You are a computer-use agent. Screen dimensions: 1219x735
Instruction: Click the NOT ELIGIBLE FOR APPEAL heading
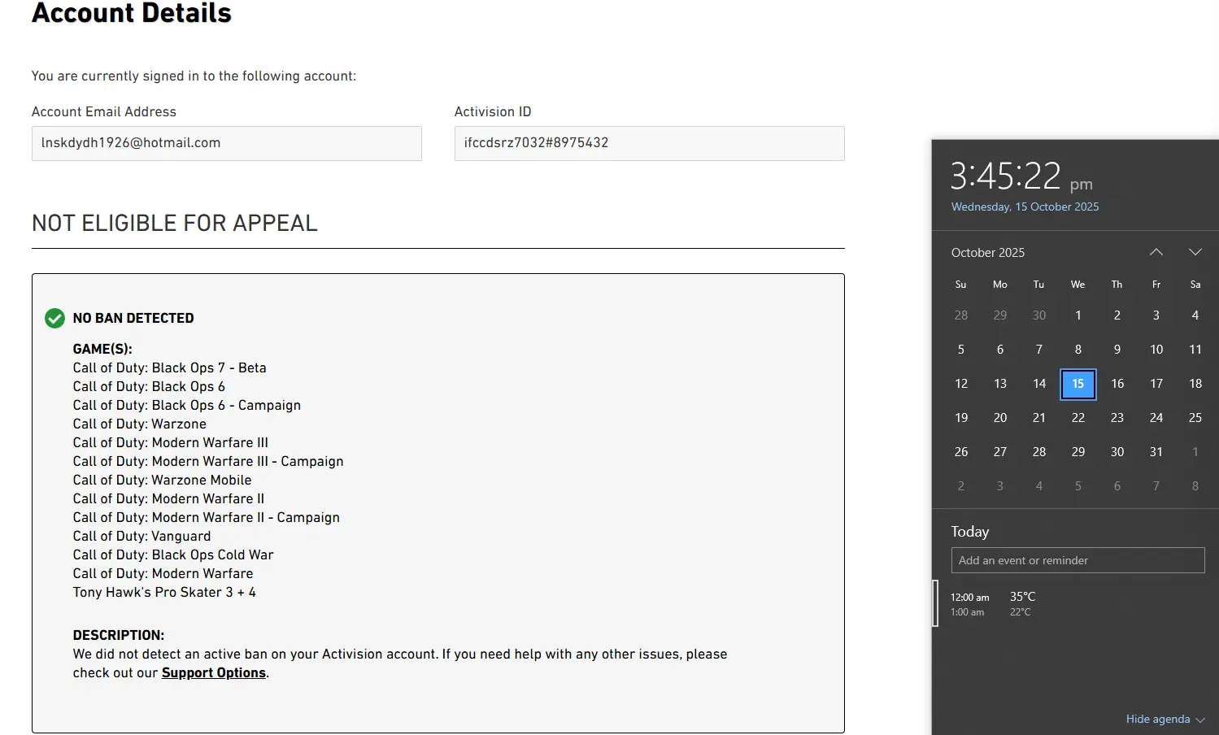pyautogui.click(x=175, y=223)
